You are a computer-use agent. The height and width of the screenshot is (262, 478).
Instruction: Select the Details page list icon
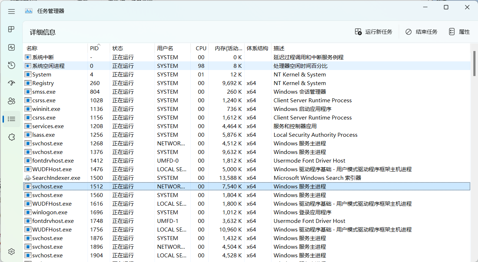[11, 119]
